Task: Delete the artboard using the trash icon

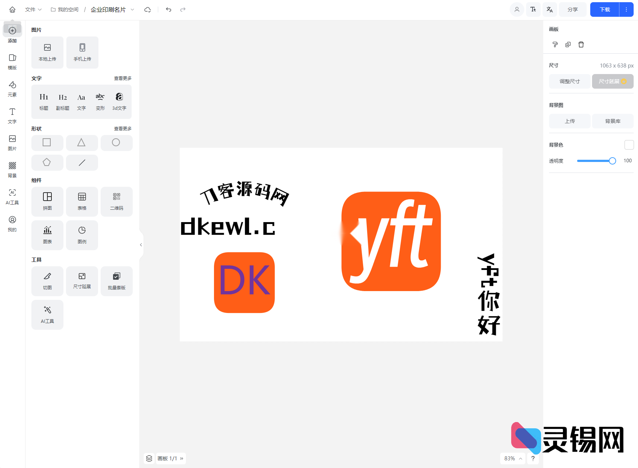Action: tap(581, 44)
